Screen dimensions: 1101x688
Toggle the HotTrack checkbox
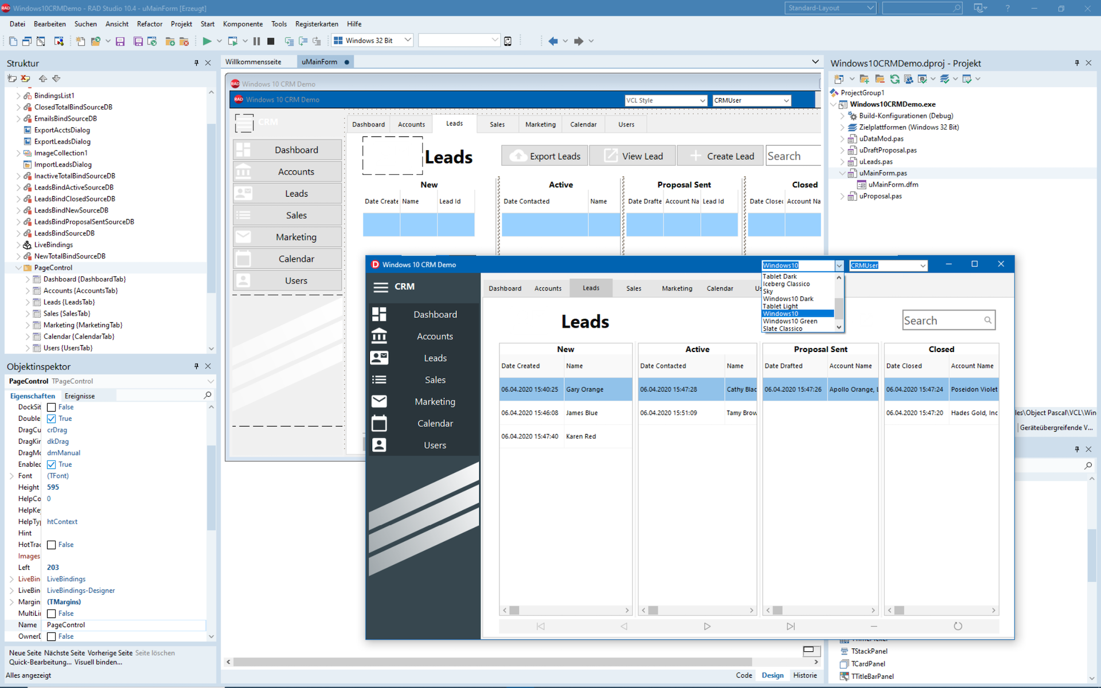point(52,545)
